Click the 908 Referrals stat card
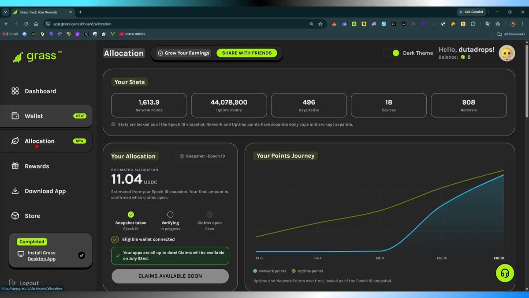 pos(469,105)
